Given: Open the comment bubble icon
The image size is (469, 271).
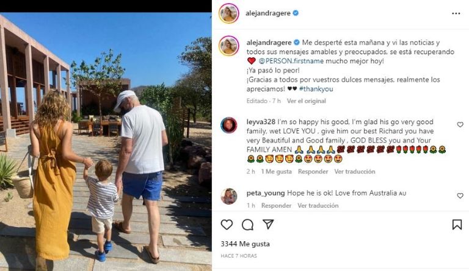Looking at the screenshot, I should pos(248,225).
